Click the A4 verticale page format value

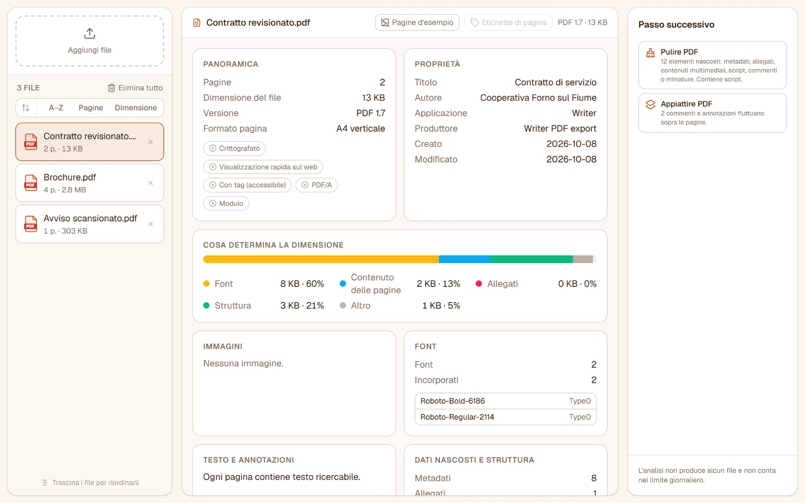click(x=360, y=128)
